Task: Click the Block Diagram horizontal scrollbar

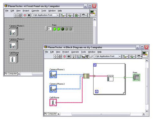Action: (x=101, y=114)
